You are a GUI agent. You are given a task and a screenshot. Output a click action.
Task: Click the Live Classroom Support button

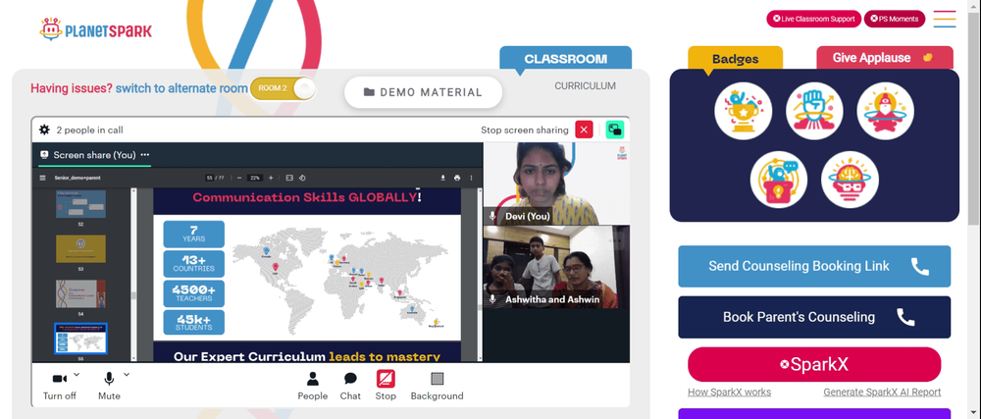813,19
